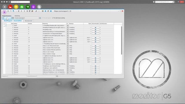Click into the Benämning text field
Viewport: 185px width, 104px height.
[27, 18]
